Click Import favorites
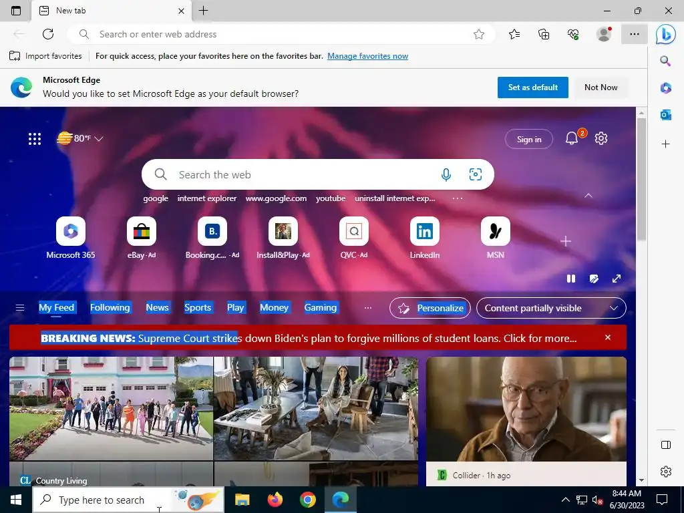The image size is (684, 513). click(x=45, y=56)
